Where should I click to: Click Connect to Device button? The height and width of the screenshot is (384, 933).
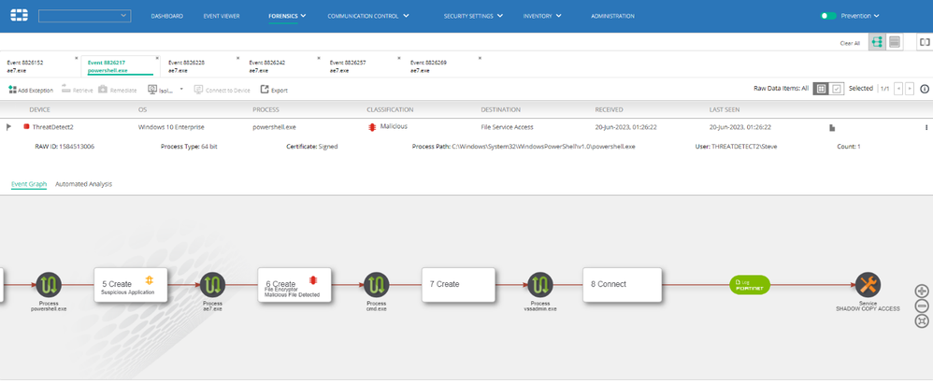(222, 90)
